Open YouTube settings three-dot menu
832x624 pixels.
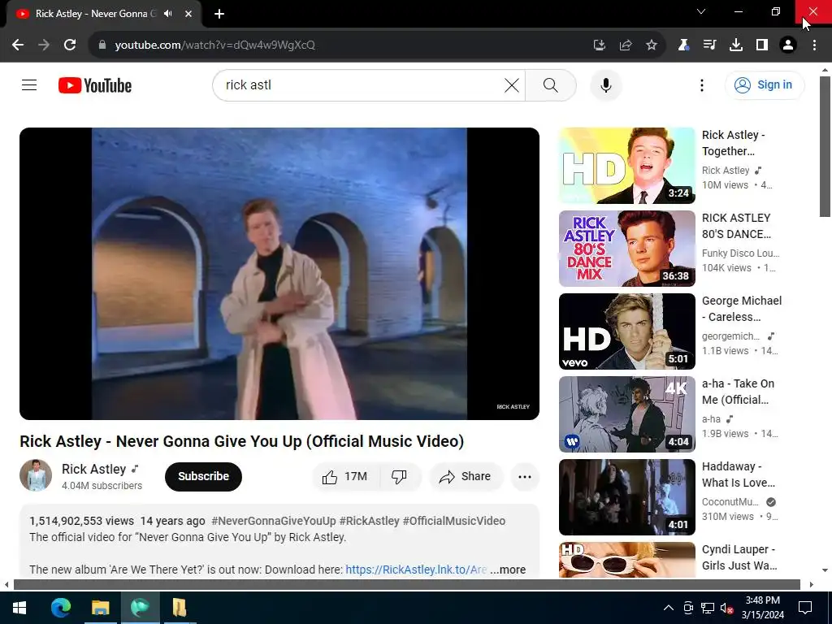702,84
